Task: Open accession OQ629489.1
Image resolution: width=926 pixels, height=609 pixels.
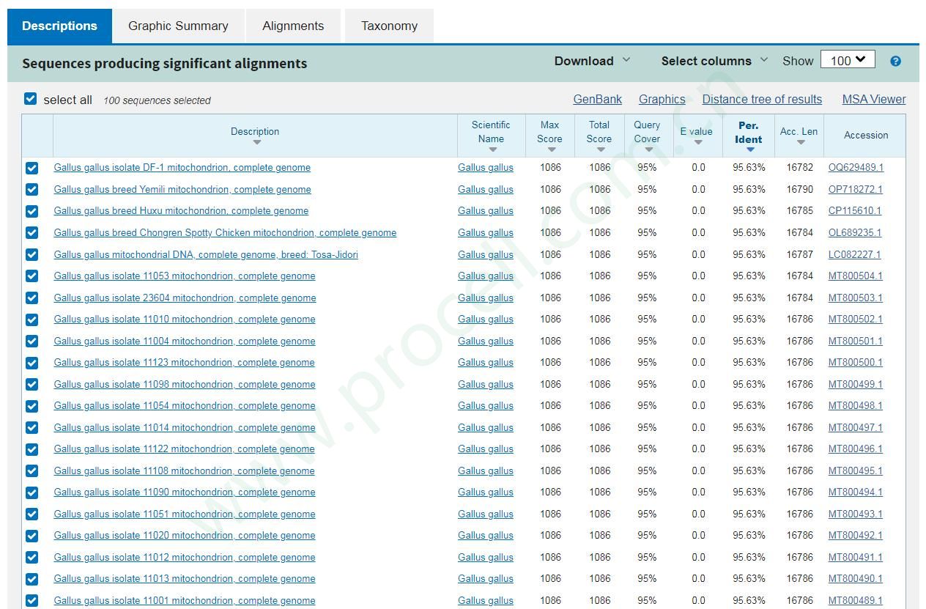Action: tap(856, 168)
